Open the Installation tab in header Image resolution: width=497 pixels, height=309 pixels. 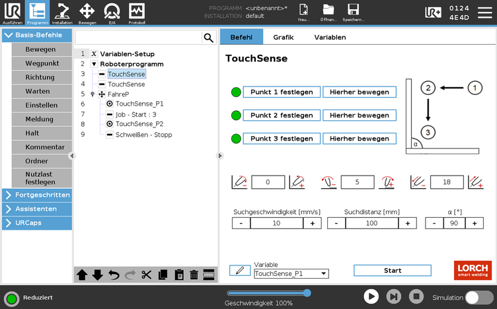click(62, 13)
